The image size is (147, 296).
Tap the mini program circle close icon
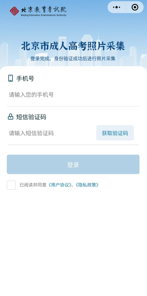coord(135,7)
